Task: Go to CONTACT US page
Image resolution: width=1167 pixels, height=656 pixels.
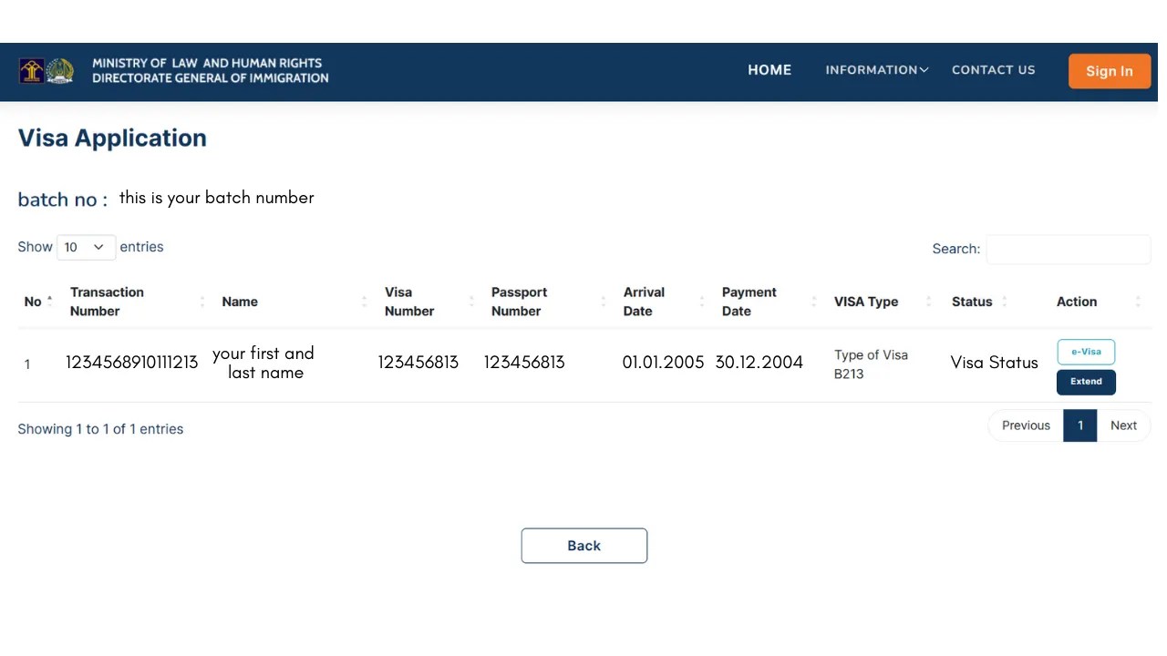Action: click(x=994, y=70)
